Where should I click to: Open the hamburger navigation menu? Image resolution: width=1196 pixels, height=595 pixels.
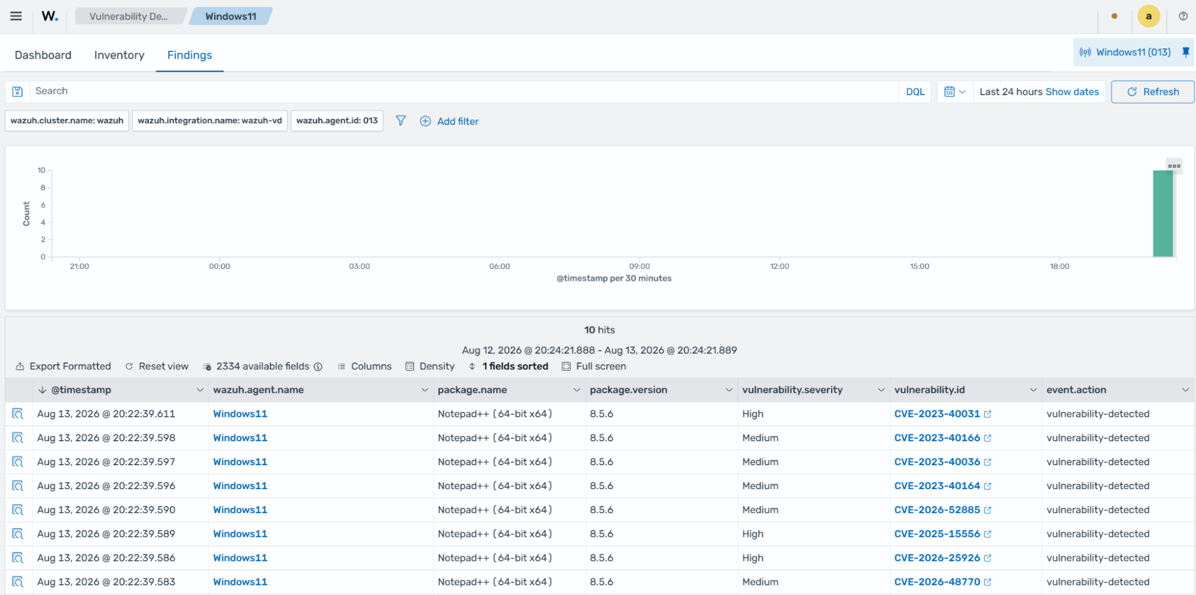(x=16, y=16)
